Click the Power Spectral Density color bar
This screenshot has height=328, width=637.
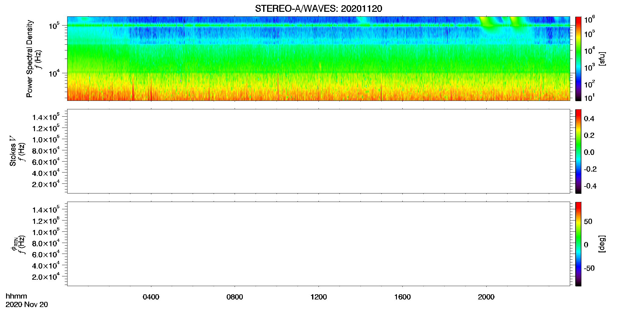pyautogui.click(x=578, y=59)
